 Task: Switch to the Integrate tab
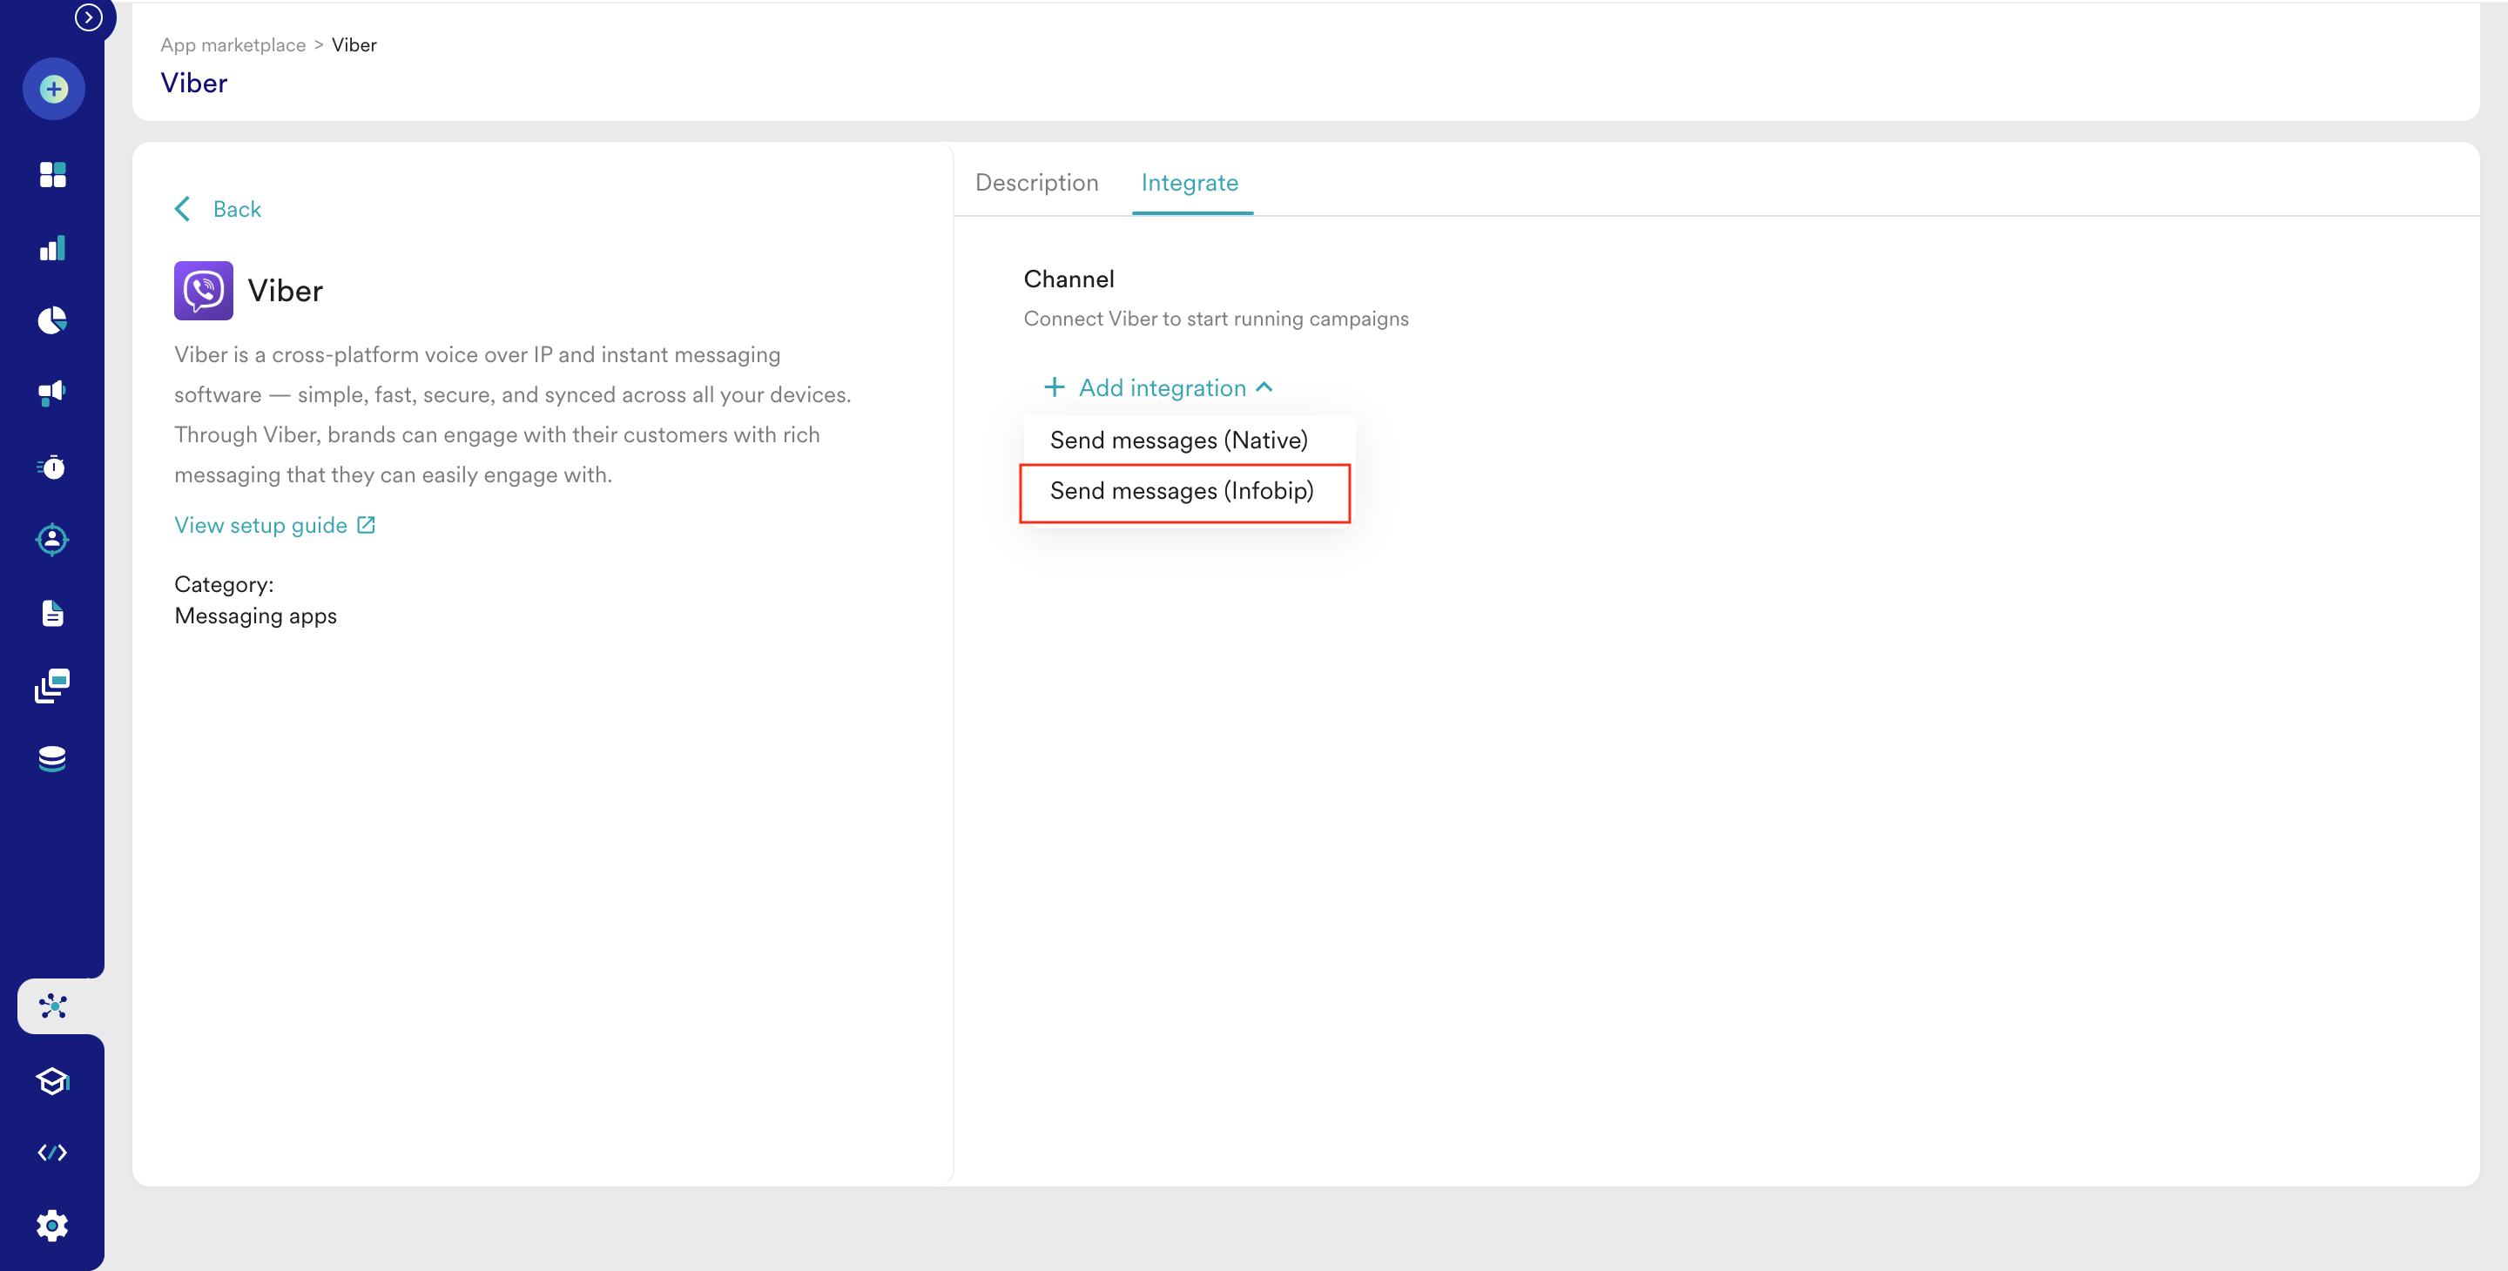tap(1190, 183)
